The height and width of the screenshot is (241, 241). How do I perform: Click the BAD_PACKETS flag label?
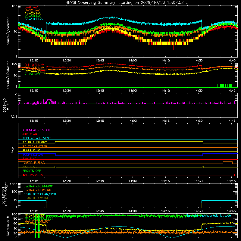pos(33,175)
